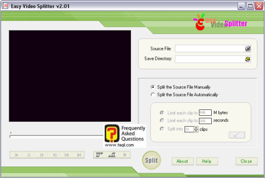Click the seconds duration field
Image resolution: width=265 pixels, height=178 pixels.
tap(205, 121)
